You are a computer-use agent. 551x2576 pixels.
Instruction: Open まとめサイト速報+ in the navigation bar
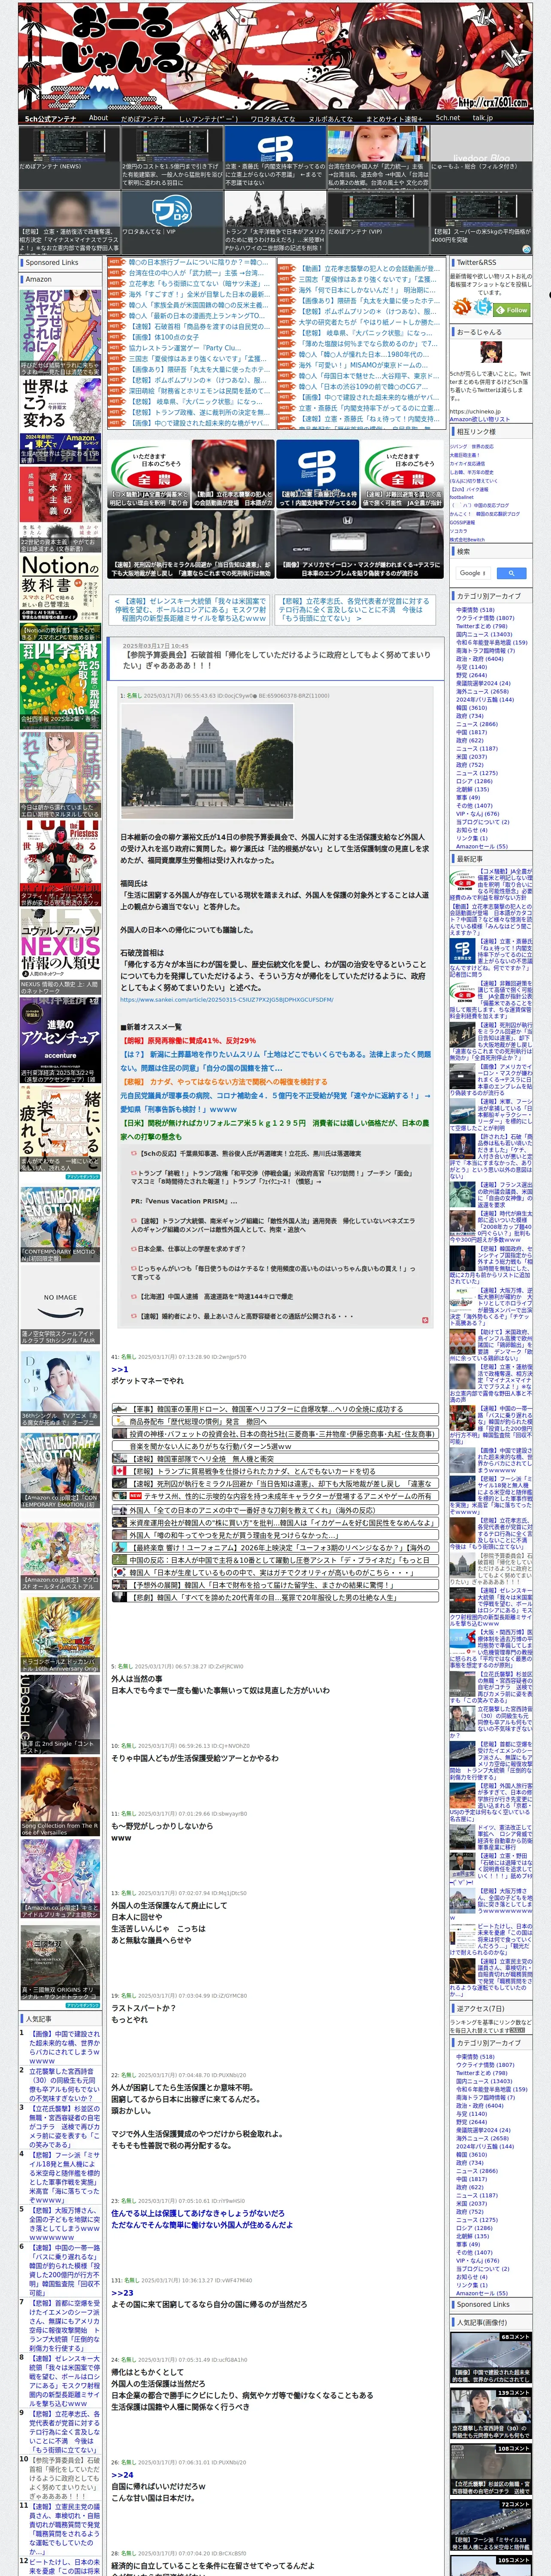tap(393, 118)
